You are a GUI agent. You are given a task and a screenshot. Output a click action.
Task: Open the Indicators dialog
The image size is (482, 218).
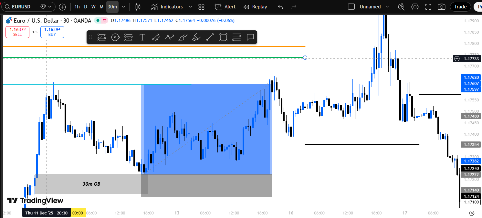167,7
